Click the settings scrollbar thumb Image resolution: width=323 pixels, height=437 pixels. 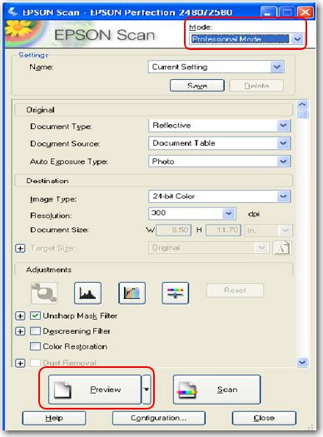click(x=303, y=115)
